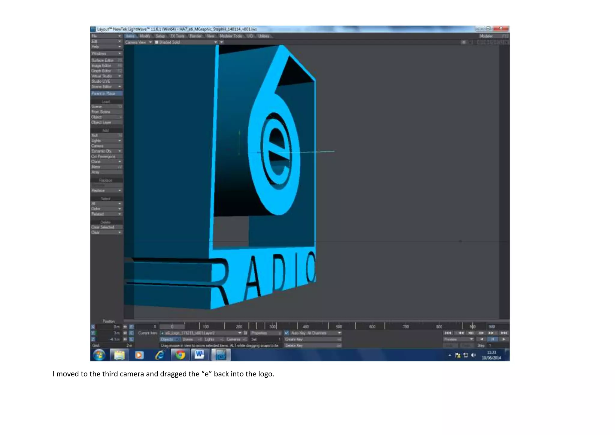
Task: Open the Shaded Solid display mode dropdown
Action: click(186, 42)
